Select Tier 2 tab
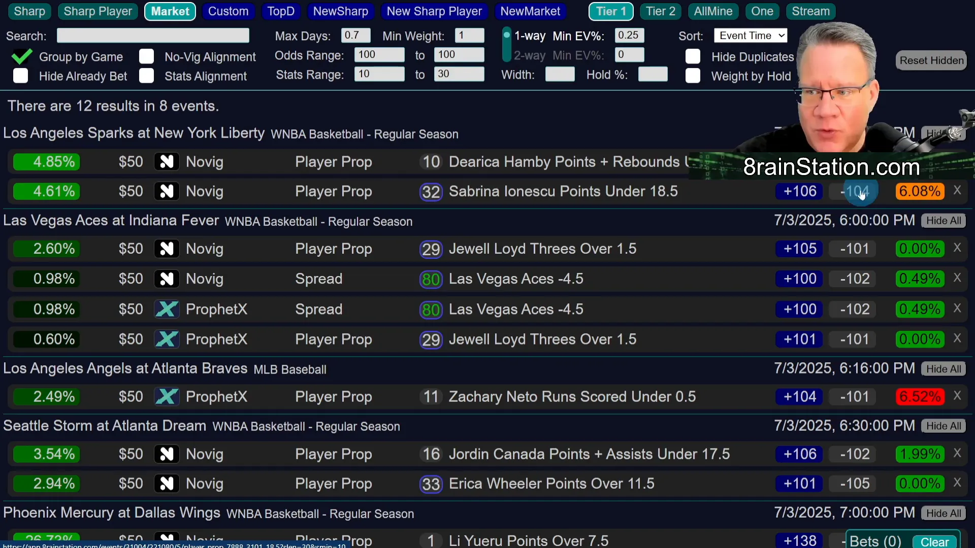This screenshot has height=548, width=975. click(660, 11)
